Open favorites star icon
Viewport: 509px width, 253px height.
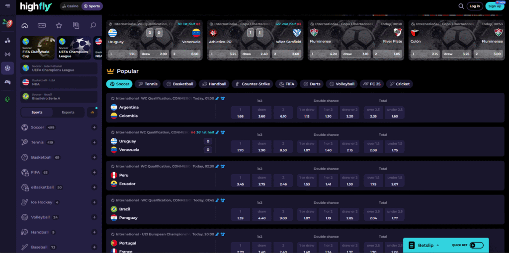coord(59,26)
